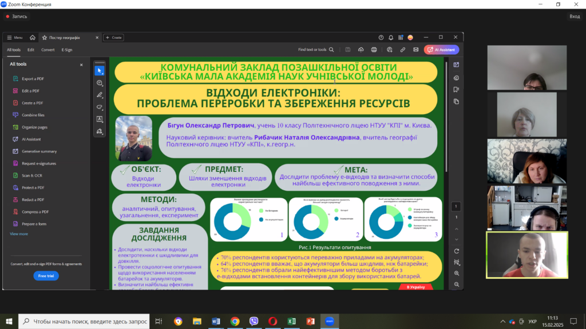Choose the add text box tool in quick toolbar
This screenshot has width=586, height=329.
(100, 119)
